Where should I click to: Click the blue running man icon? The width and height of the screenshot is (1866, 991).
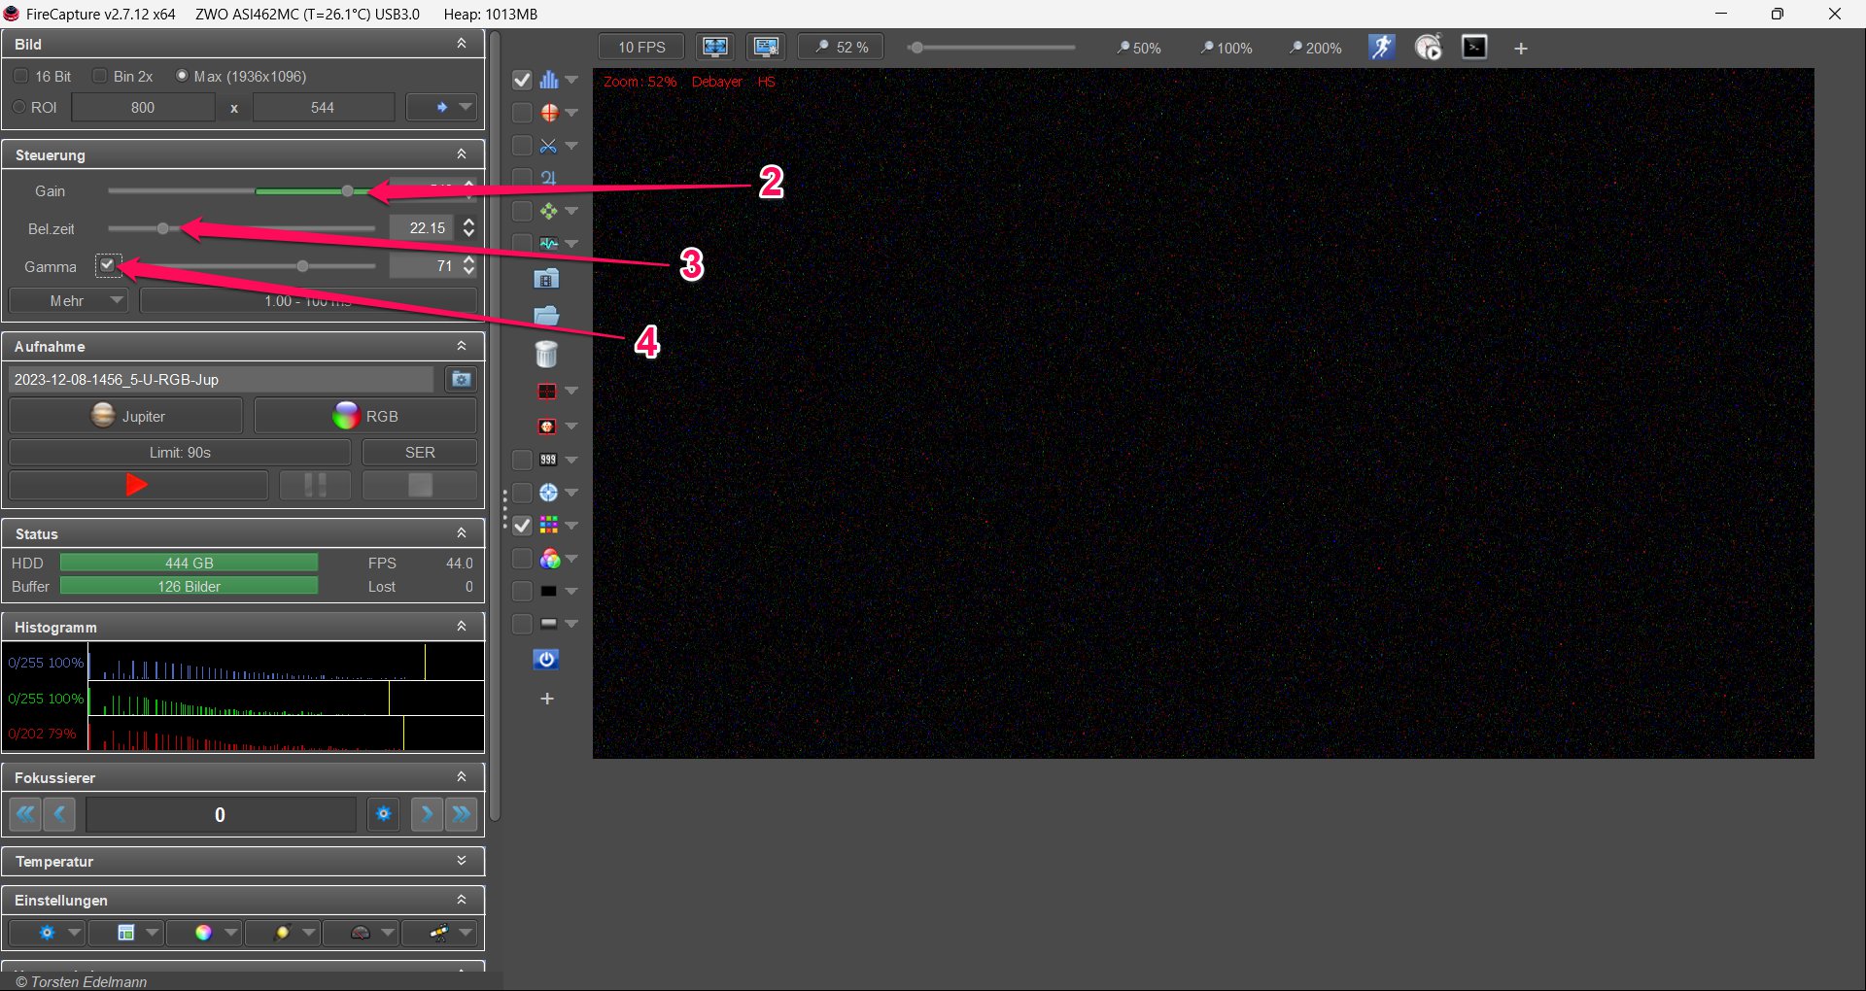pos(1381,47)
